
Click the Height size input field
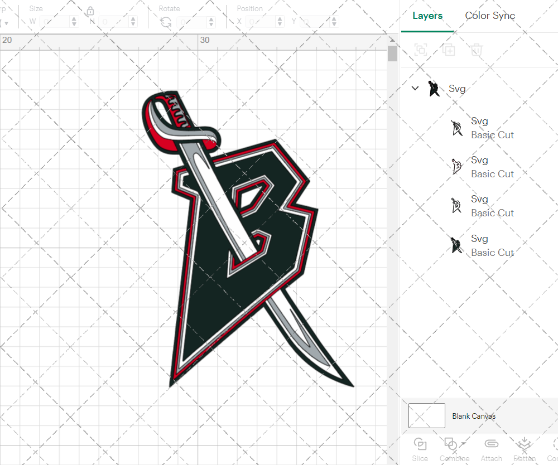point(114,22)
